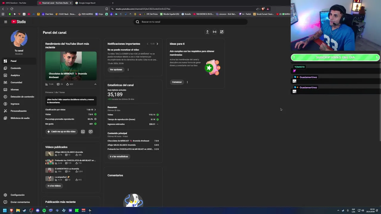Open video comments icon beside Catch me up
381x214 pixels.
[x=90, y=132]
